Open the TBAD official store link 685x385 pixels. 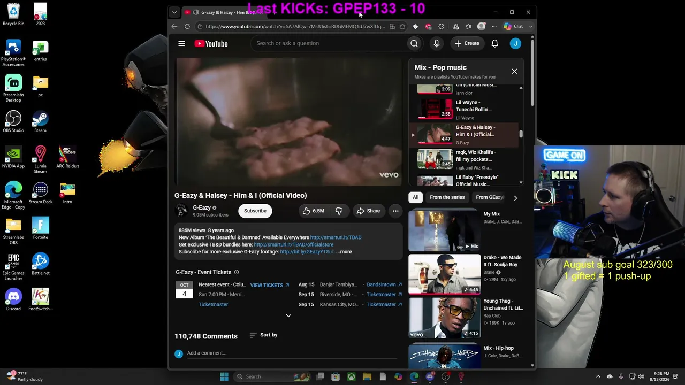293,244
